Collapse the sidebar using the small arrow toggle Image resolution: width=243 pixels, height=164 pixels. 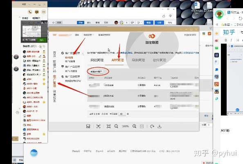[x=83, y=53]
